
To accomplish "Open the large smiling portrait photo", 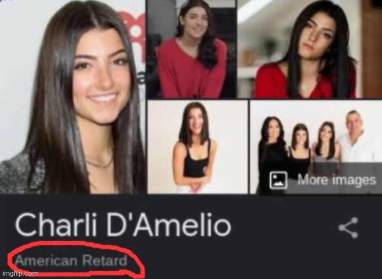I will pos(73,97).
